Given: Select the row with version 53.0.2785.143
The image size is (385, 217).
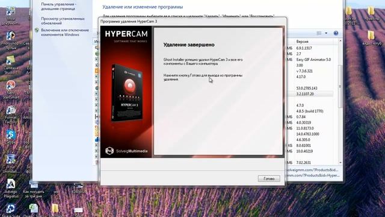Looking at the screenshot, I should 307,88.
